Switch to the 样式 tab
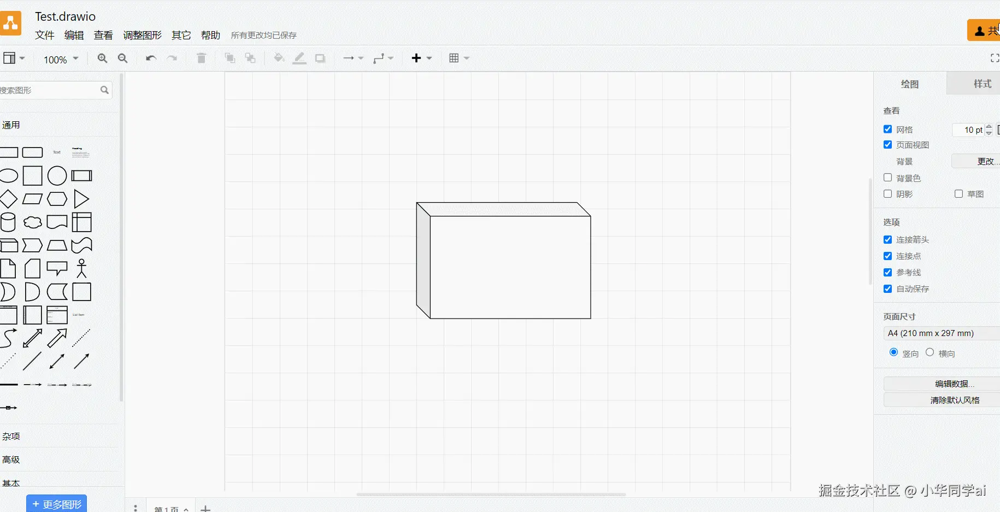 [973, 84]
